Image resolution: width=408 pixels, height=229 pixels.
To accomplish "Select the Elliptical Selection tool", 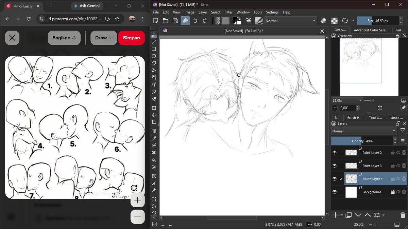I will [x=154, y=206].
